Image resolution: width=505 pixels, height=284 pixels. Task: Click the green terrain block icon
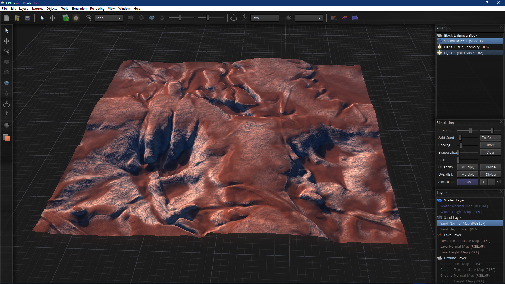(65, 18)
